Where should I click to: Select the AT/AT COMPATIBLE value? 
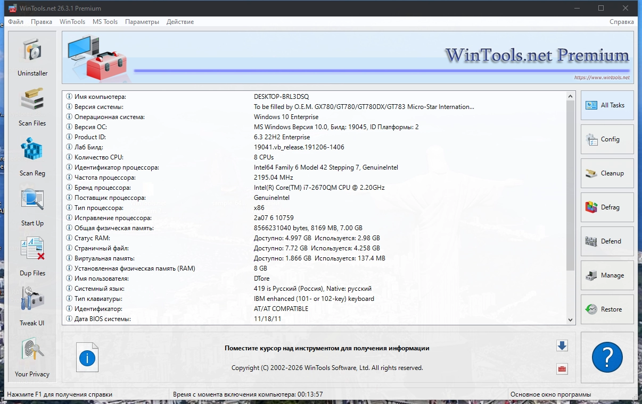tap(281, 309)
